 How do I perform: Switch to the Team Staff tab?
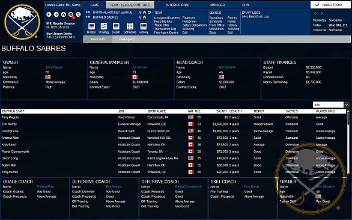pyautogui.click(x=98, y=39)
